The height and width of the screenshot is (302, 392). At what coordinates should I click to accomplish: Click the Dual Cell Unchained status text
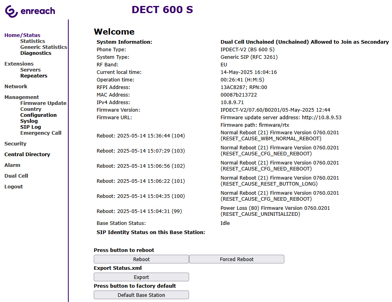coord(305,42)
